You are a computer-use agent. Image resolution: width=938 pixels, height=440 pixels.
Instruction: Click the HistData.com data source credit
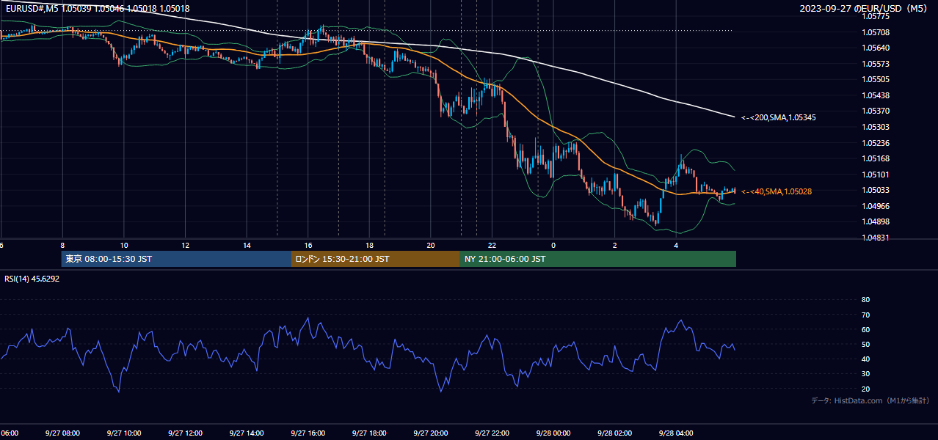click(870, 400)
